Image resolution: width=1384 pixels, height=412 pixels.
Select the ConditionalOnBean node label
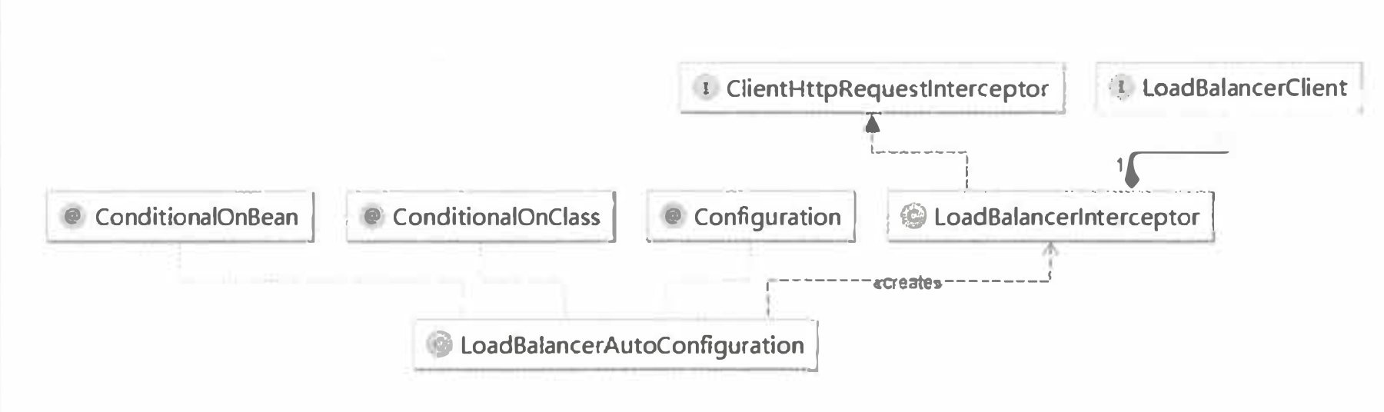[x=196, y=217]
